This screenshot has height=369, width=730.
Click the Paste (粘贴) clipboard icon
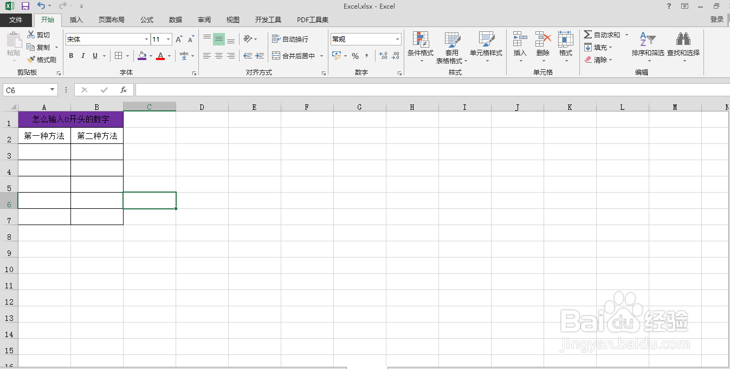pos(13,41)
